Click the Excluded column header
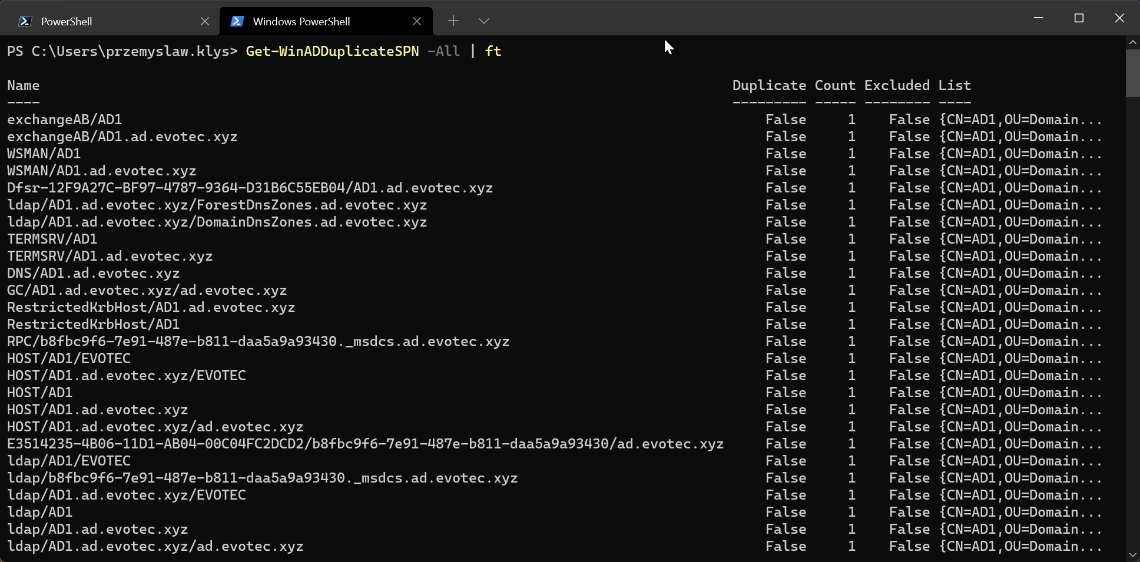This screenshot has width=1140, height=562. coord(896,85)
